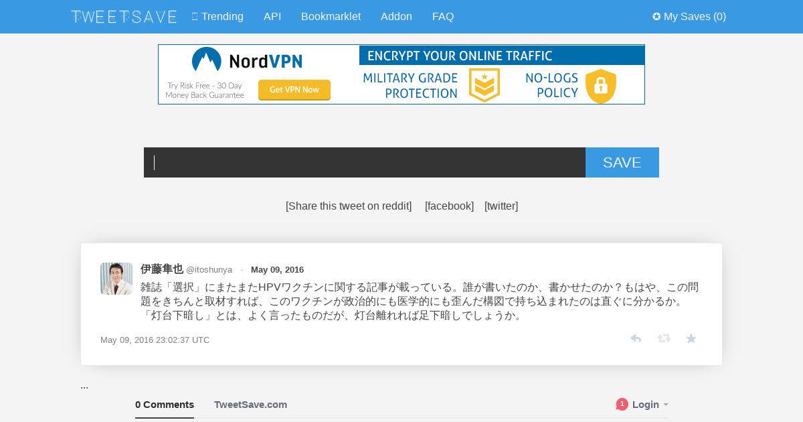This screenshot has width=803, height=422.
Task: Open the author name 伊藤隼也
Action: (162, 269)
